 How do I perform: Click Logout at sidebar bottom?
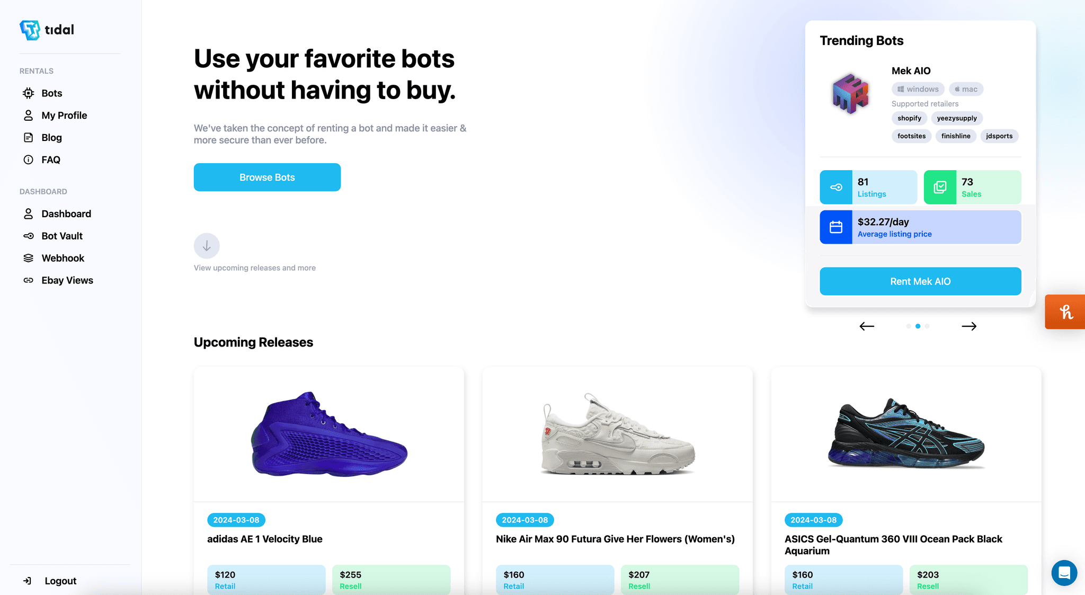point(60,581)
